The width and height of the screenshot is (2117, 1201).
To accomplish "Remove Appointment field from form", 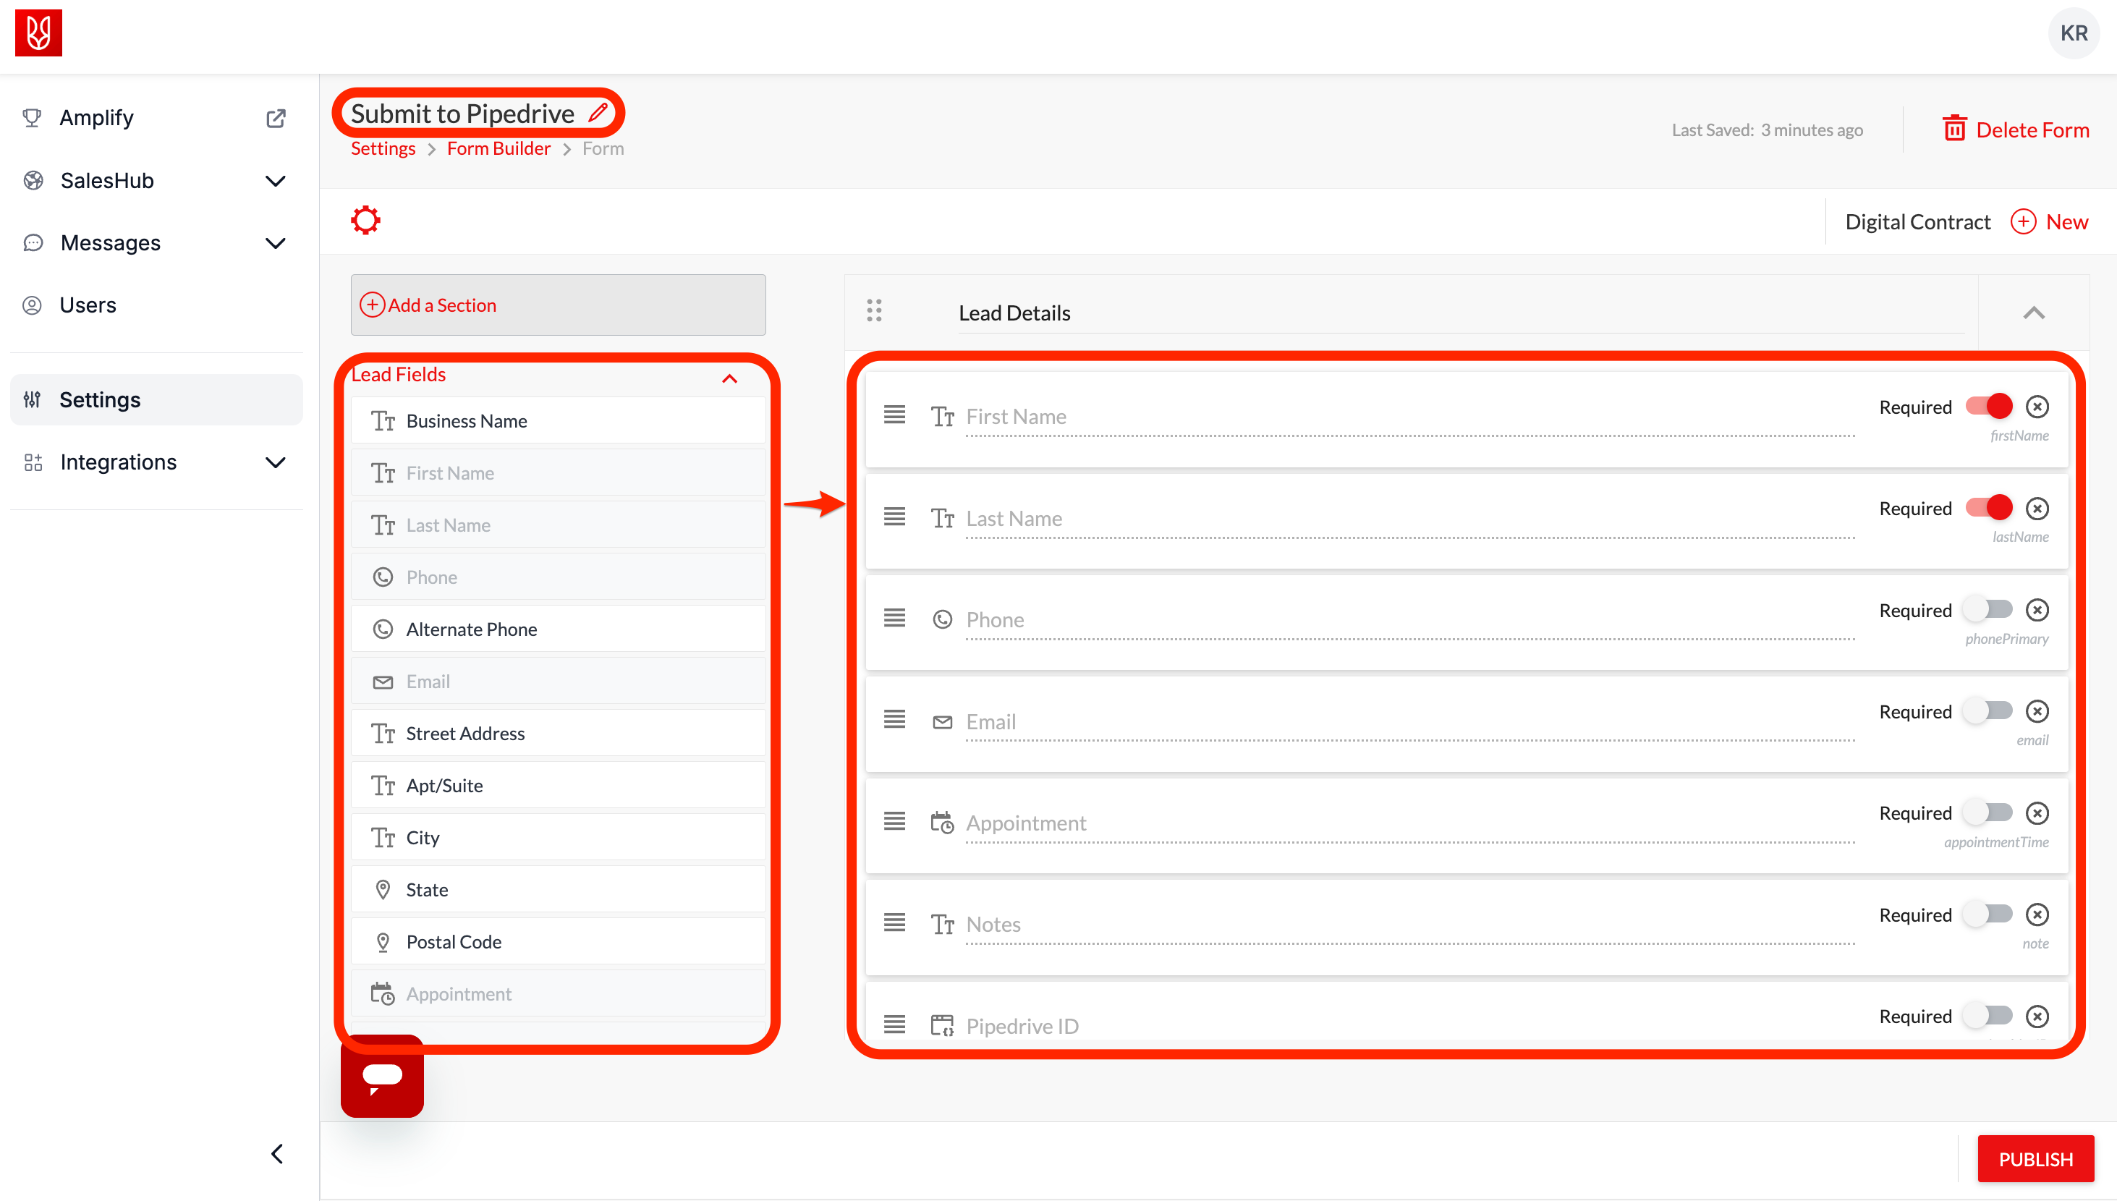I will tap(2037, 813).
